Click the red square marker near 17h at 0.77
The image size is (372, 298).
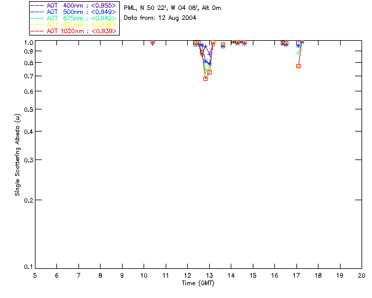coord(298,66)
